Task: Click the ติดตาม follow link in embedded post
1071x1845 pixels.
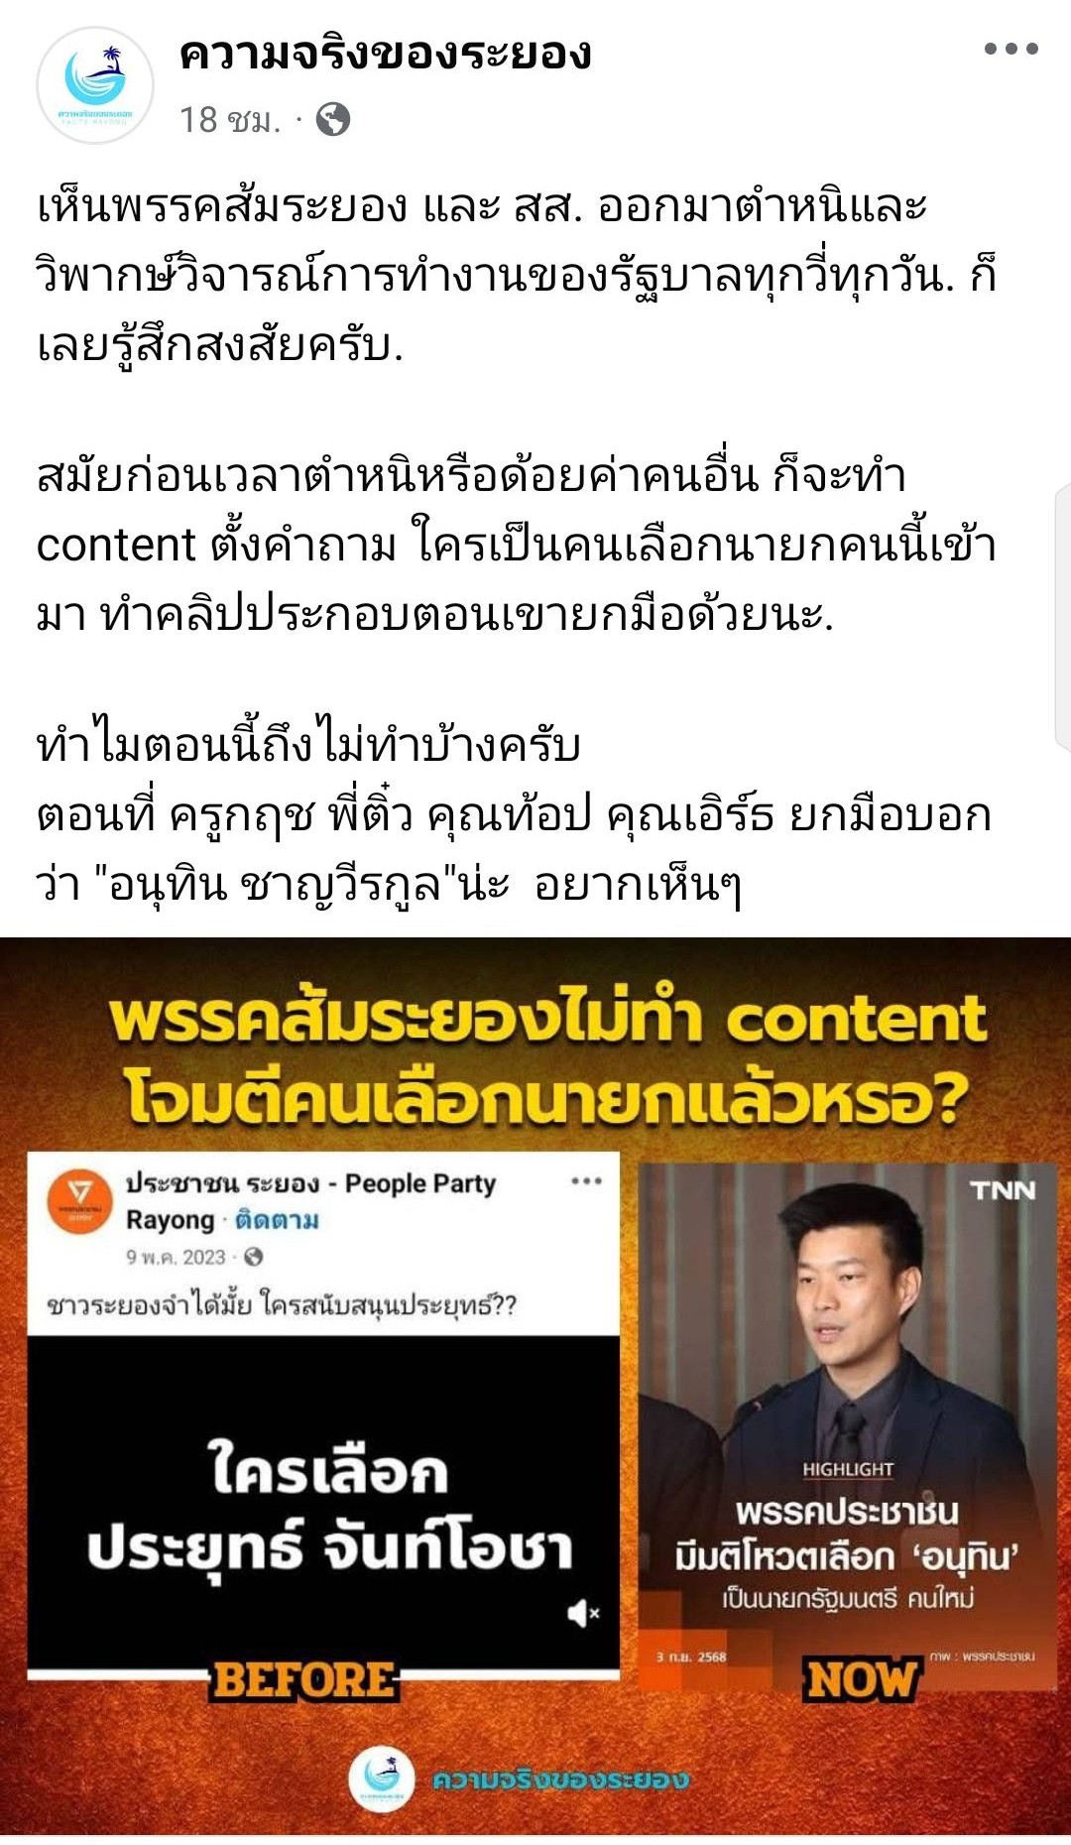Action: 277,1220
